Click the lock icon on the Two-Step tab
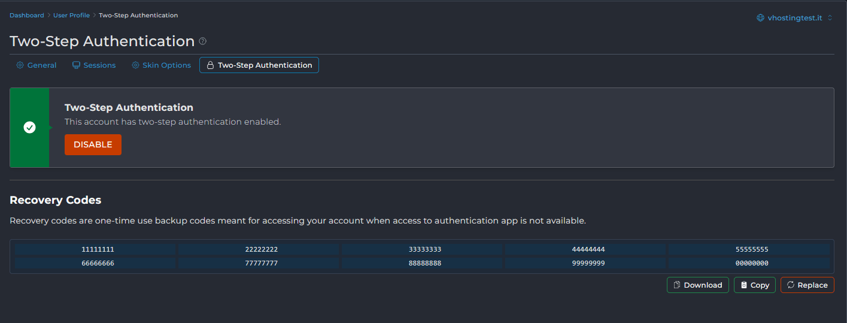 [210, 65]
